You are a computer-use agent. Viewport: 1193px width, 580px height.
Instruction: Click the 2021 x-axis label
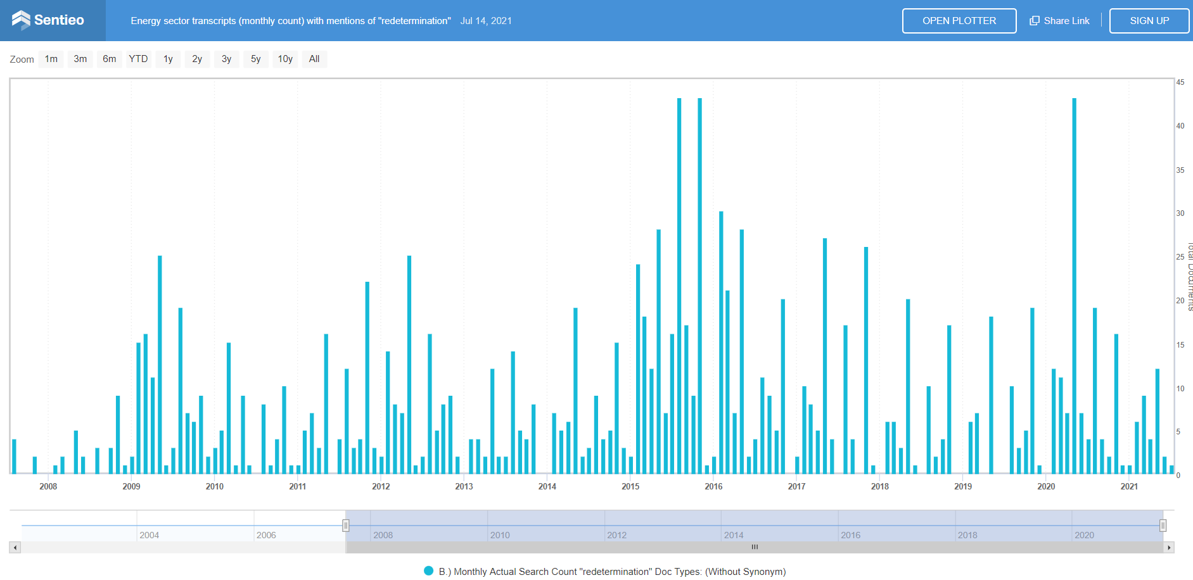pos(1129,486)
